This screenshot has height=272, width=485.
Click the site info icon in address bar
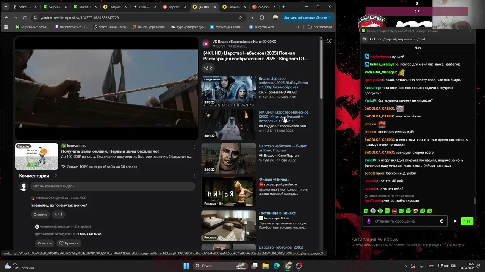35,17
